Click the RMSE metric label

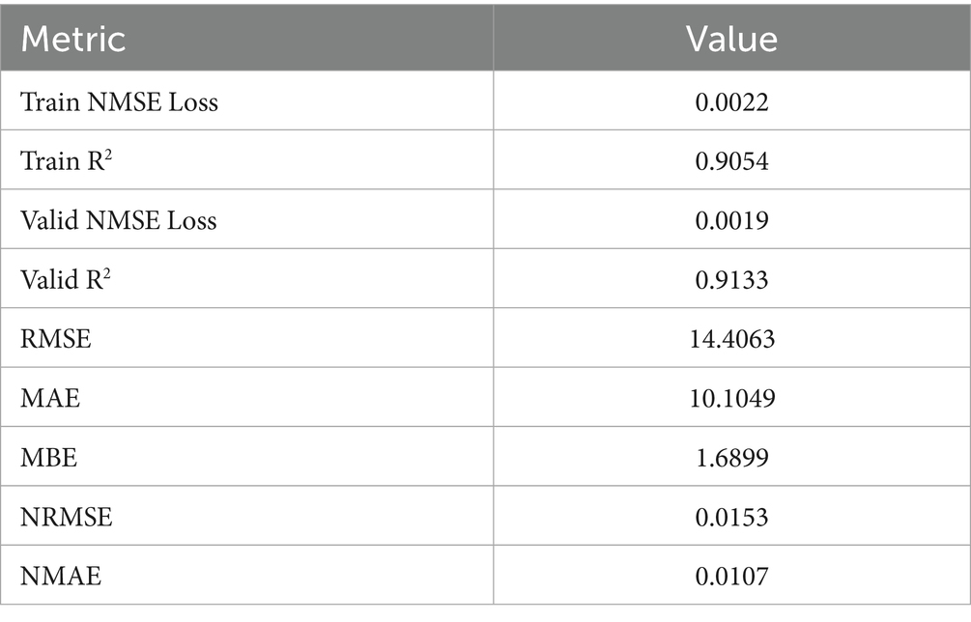tap(56, 339)
